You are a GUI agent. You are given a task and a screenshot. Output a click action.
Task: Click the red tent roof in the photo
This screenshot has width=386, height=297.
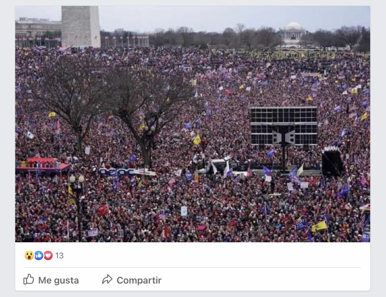42,165
